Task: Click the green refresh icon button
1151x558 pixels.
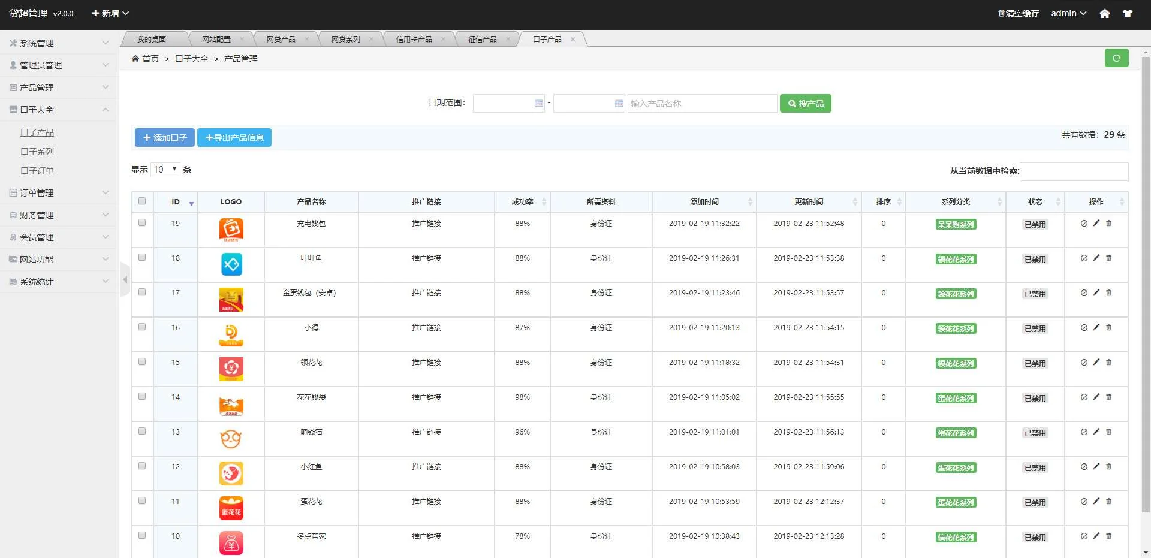Action: point(1116,58)
